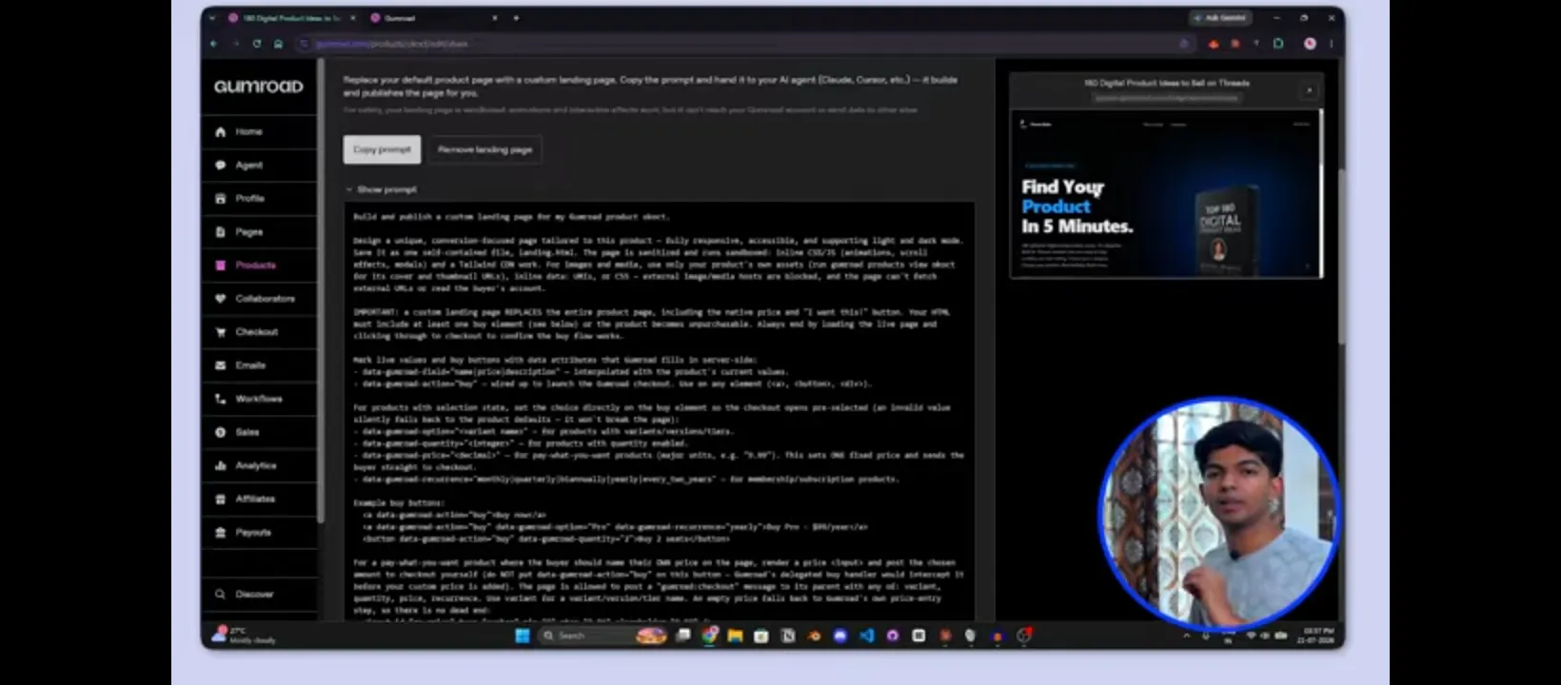Click the Remove landing page button

click(x=484, y=149)
